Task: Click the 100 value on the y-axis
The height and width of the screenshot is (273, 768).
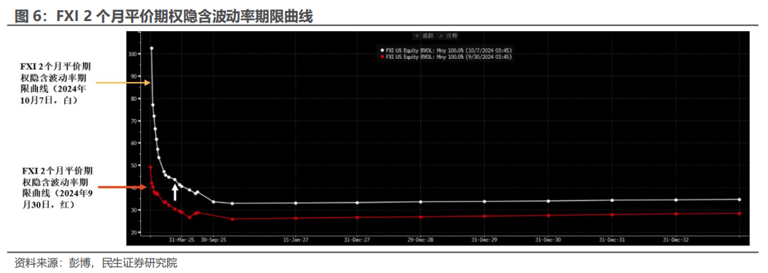Action: click(134, 53)
